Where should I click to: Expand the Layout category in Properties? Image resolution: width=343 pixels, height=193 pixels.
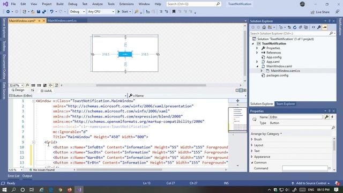click(x=252, y=145)
